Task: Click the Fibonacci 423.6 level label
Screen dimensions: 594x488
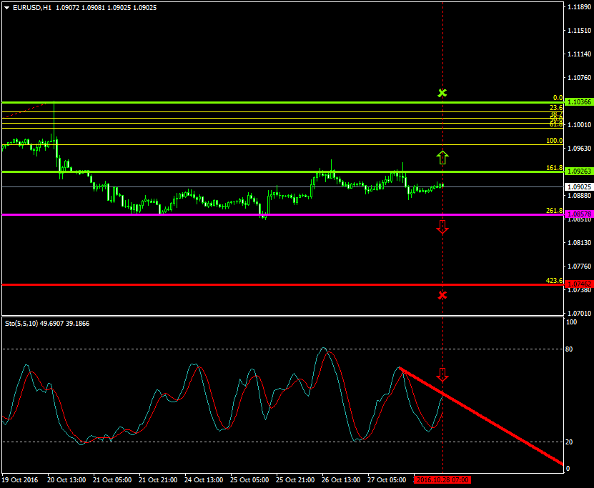Action: point(554,281)
